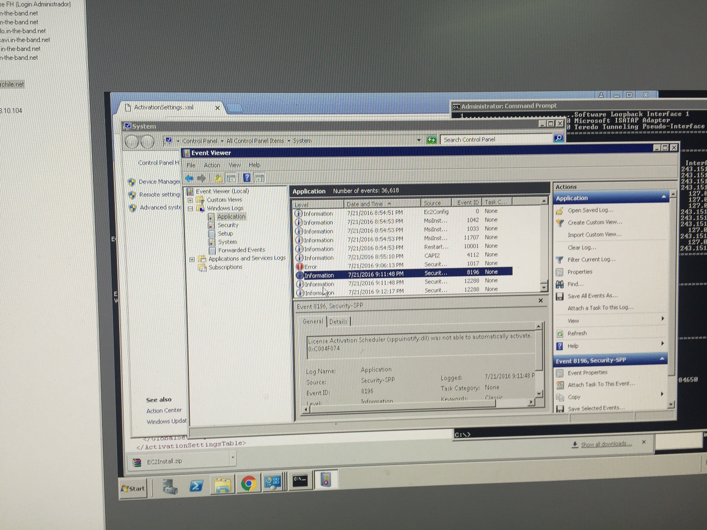Switch to the Details tab of event
The image size is (707, 530).
pyautogui.click(x=338, y=321)
